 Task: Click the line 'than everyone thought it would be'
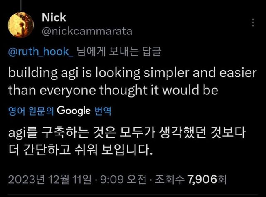point(113,90)
